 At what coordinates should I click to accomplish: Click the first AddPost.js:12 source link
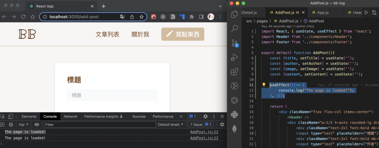[204, 132]
